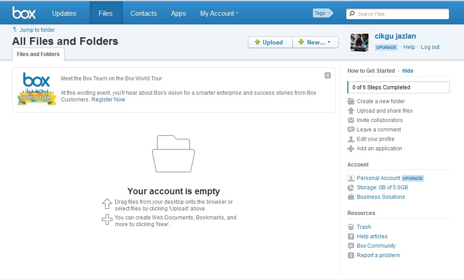The height and width of the screenshot is (280, 464).
Task: Click the Upload button
Action: (x=269, y=42)
